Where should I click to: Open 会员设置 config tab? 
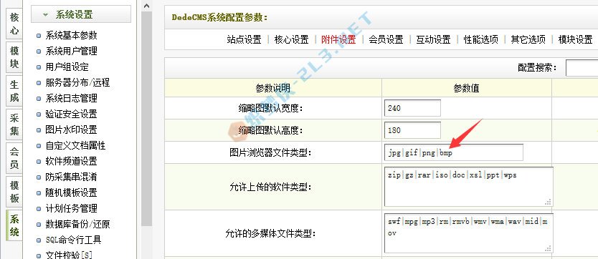click(x=386, y=39)
